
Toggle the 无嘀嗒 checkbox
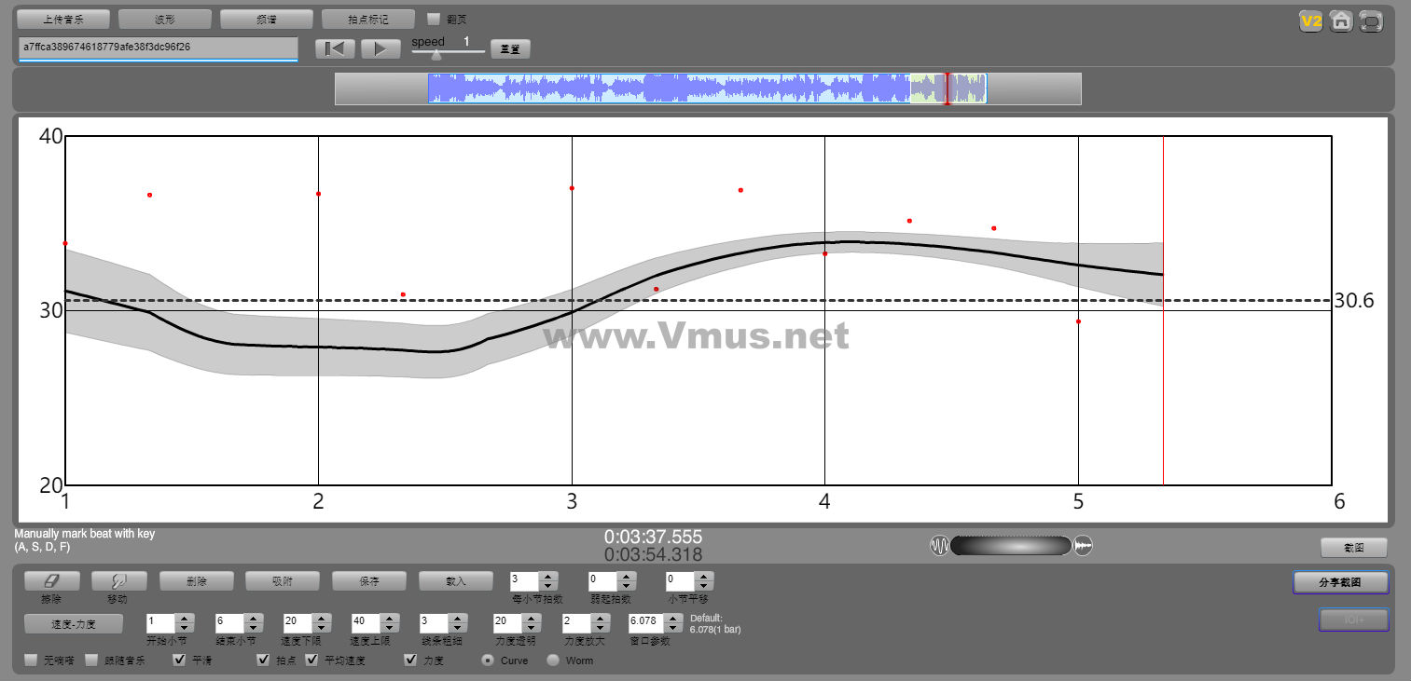[32, 661]
